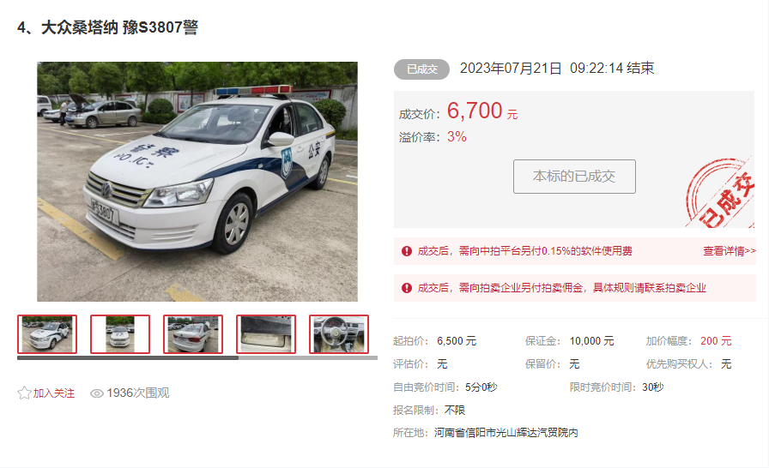Click the main police car photo
Viewport: 769px width, 468px height.
point(197,182)
